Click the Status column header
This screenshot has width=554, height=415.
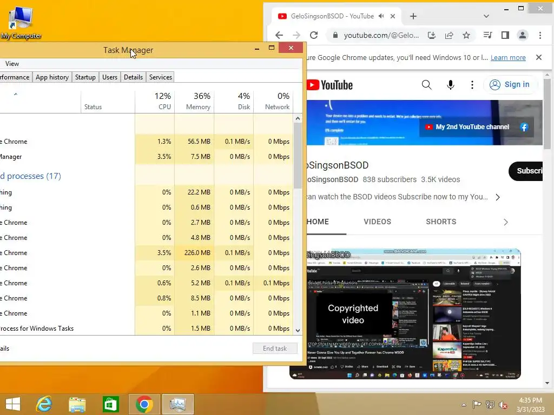108,101
